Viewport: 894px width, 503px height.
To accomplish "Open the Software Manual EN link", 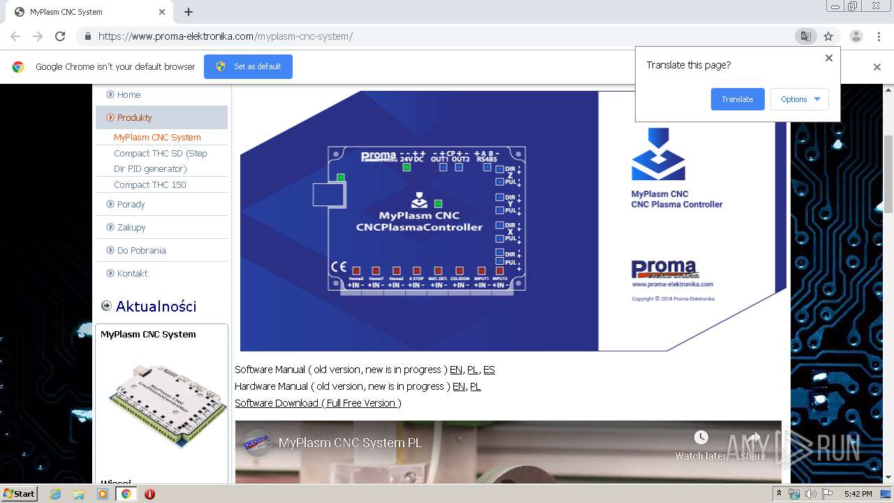I will pos(456,370).
